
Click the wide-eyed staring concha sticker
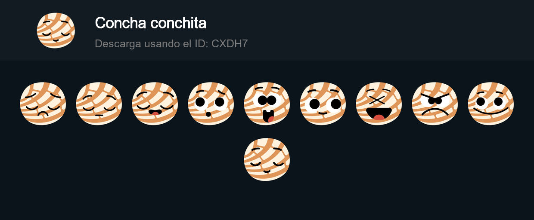pos(323,104)
